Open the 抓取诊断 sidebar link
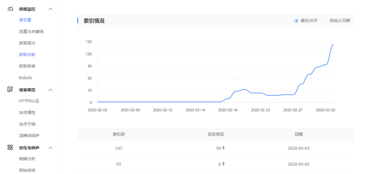The width and height of the screenshot is (372, 174). click(28, 55)
